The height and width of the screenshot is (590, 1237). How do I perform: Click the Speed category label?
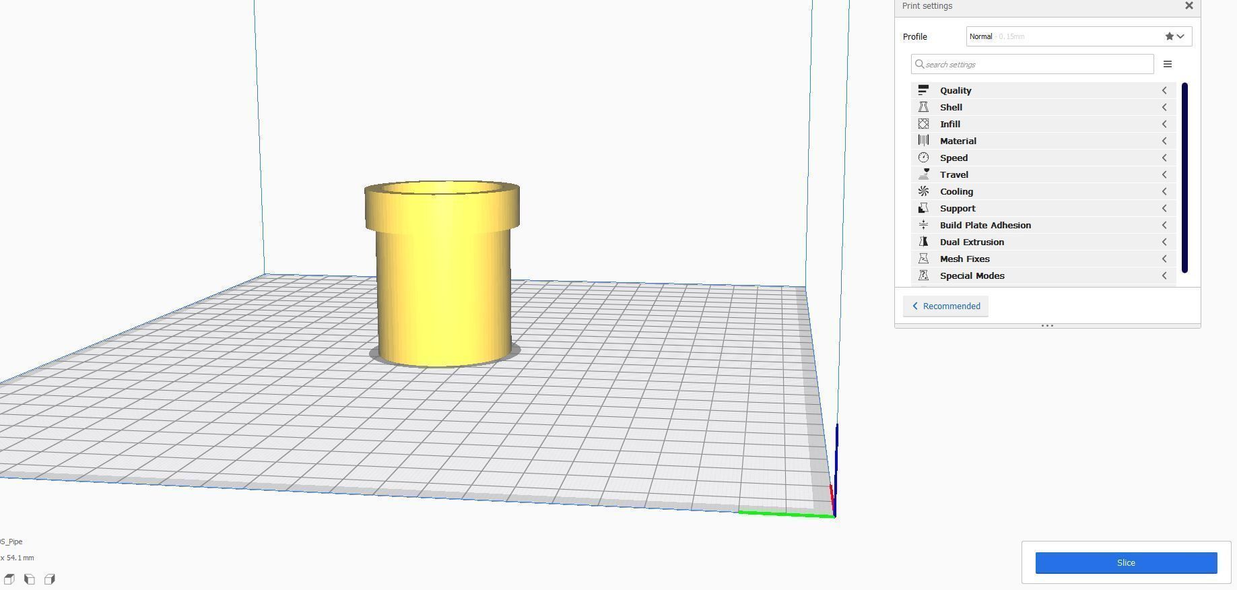[954, 158]
